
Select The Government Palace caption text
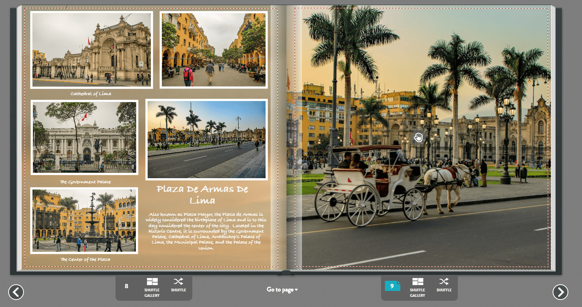click(x=85, y=182)
